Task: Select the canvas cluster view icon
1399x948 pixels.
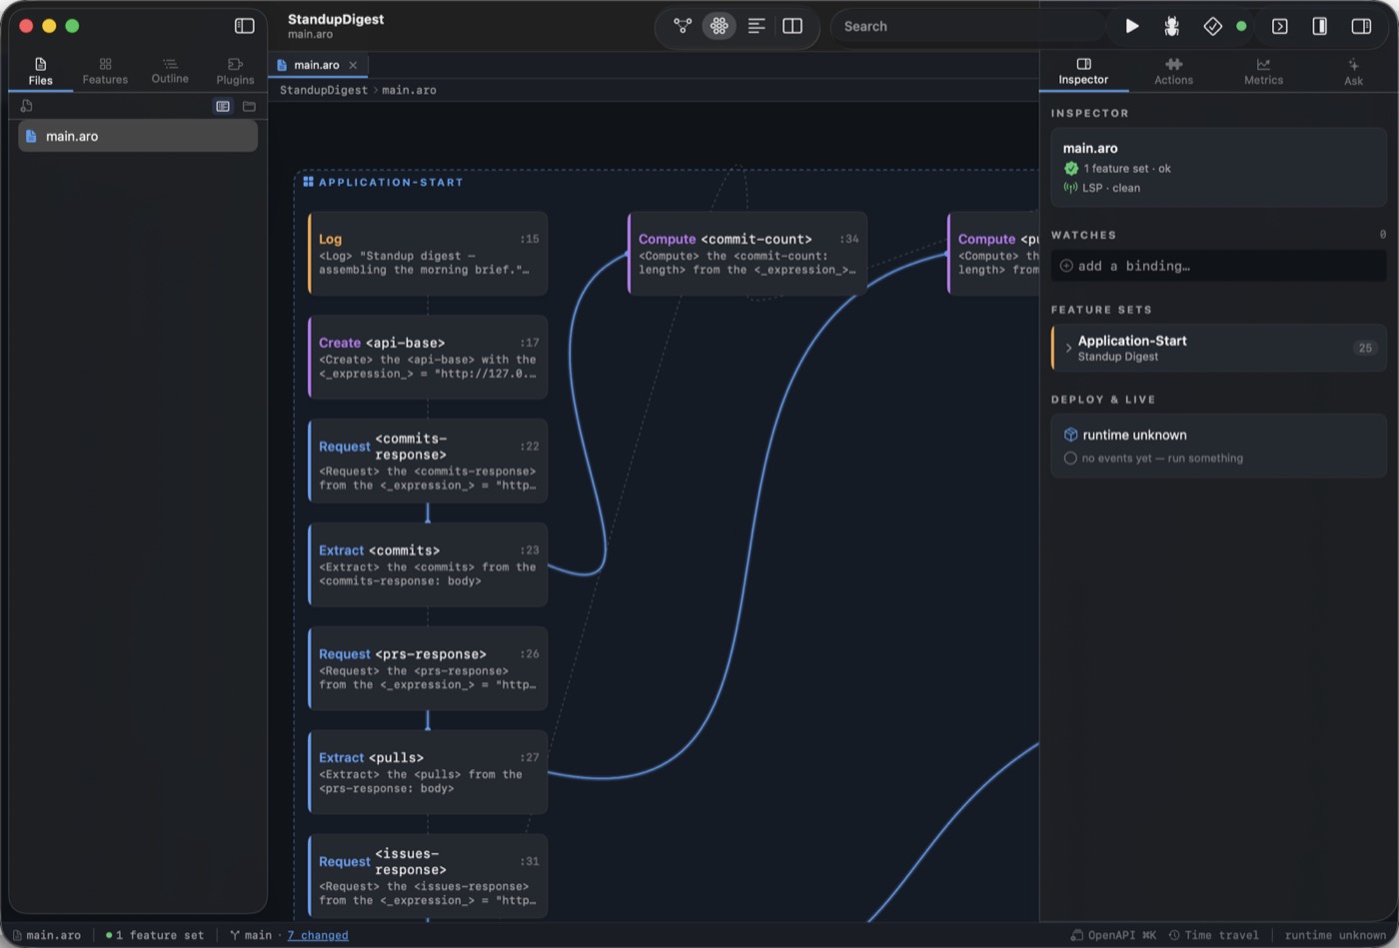Action: (x=718, y=26)
